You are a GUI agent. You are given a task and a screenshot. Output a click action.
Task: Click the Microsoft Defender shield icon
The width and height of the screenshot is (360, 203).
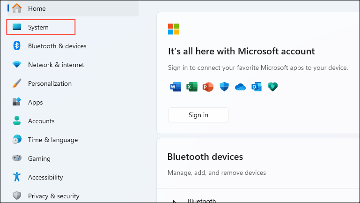click(224, 87)
